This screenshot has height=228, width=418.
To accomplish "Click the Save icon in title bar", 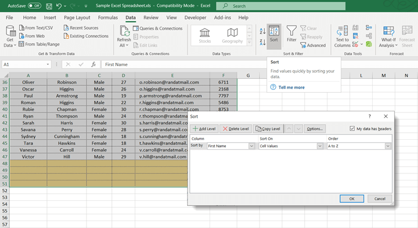I will [49, 6].
